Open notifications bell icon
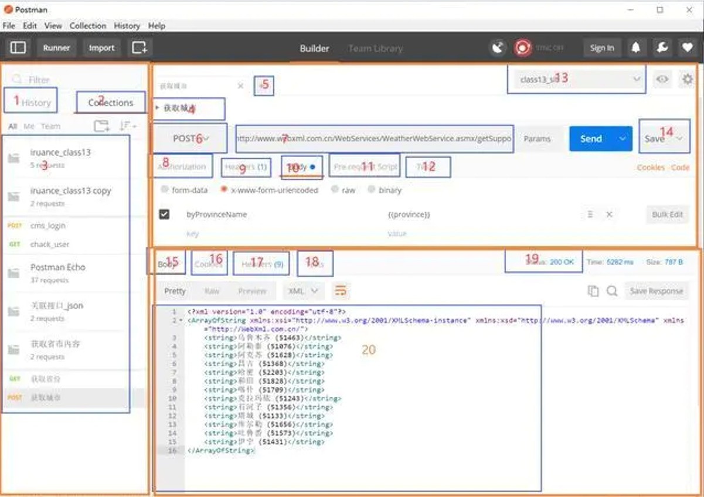 (635, 48)
